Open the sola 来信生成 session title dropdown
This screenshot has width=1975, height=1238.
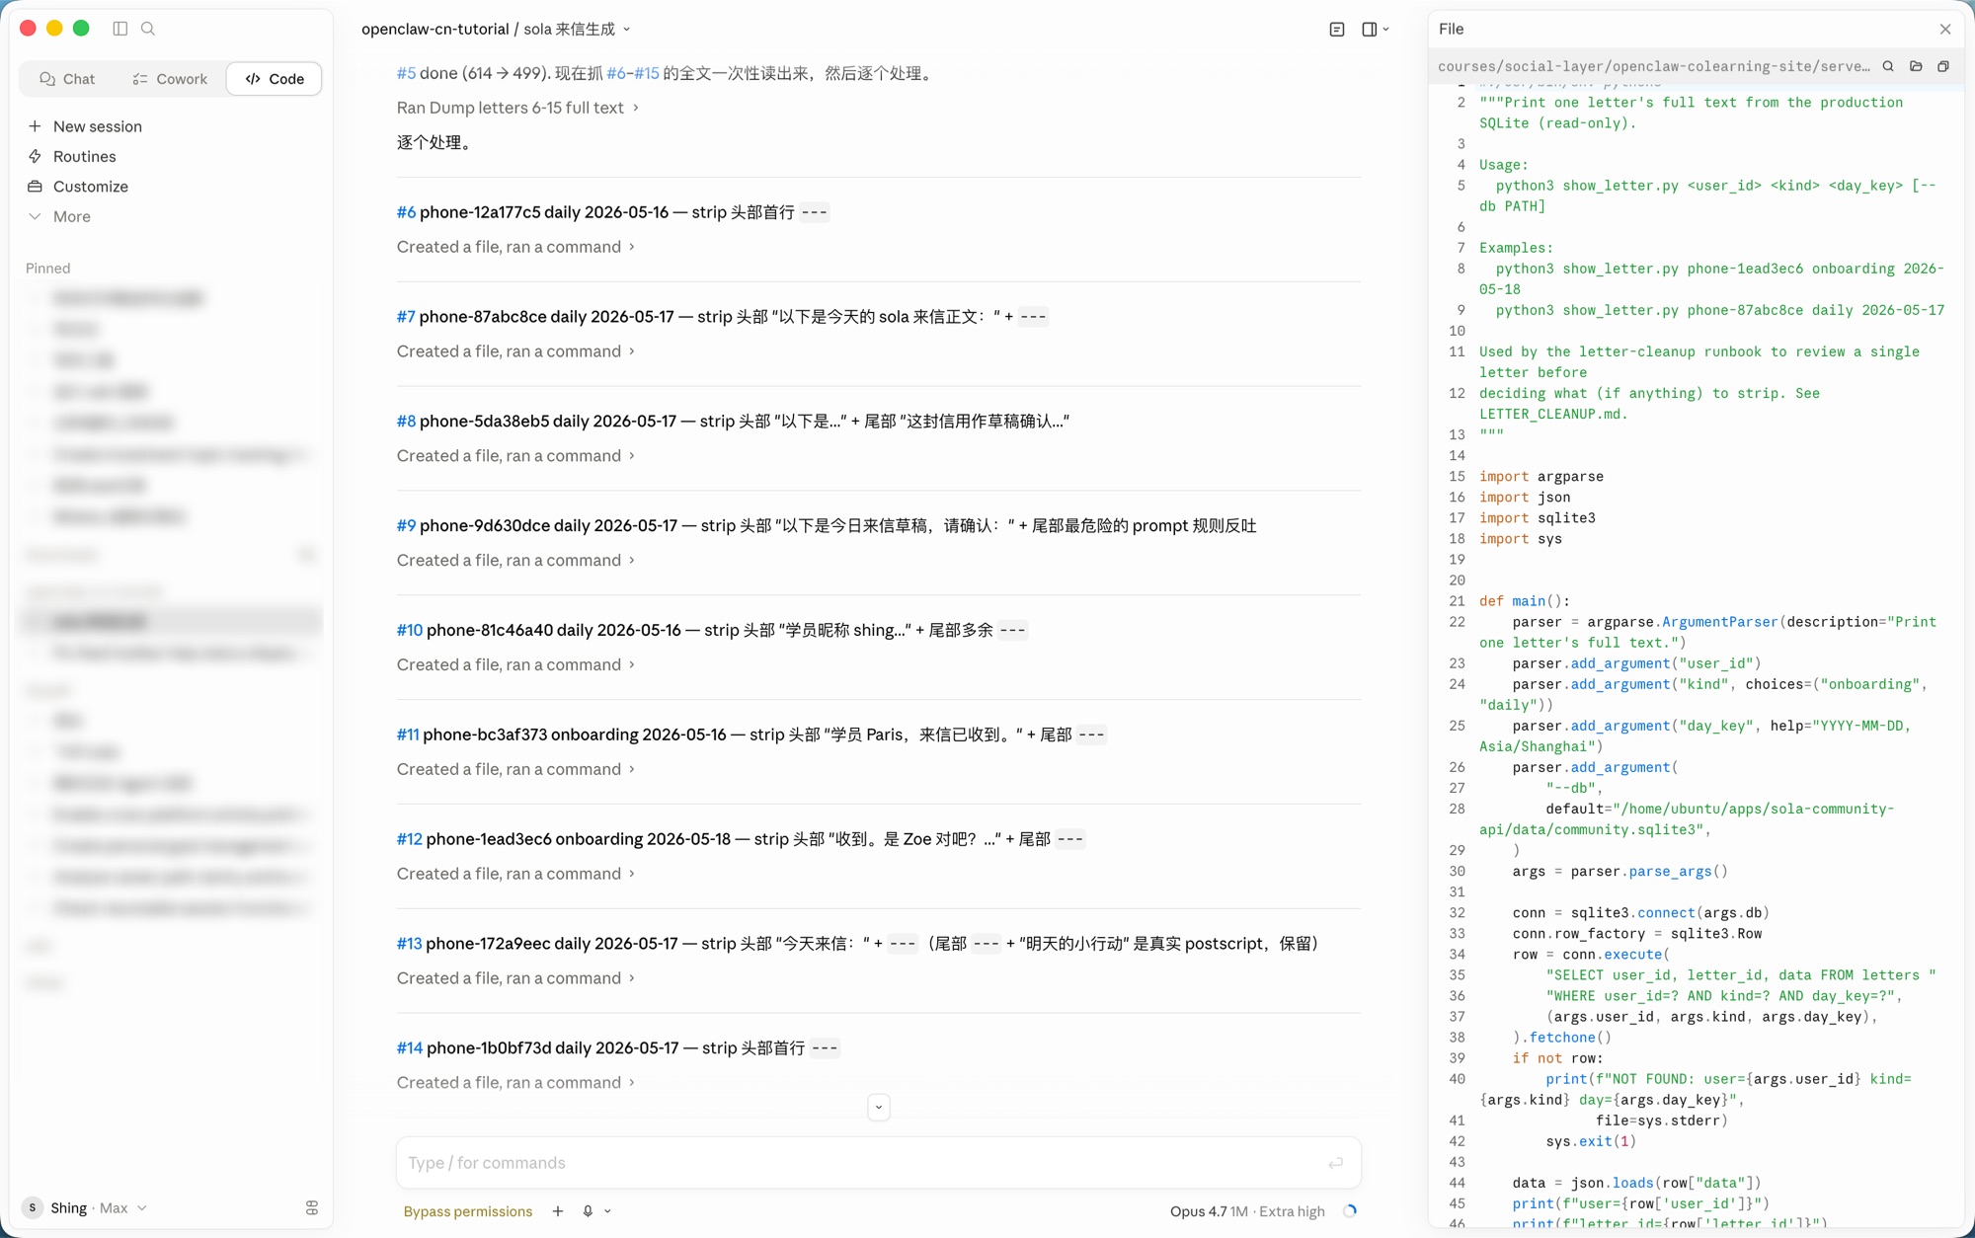click(x=577, y=30)
